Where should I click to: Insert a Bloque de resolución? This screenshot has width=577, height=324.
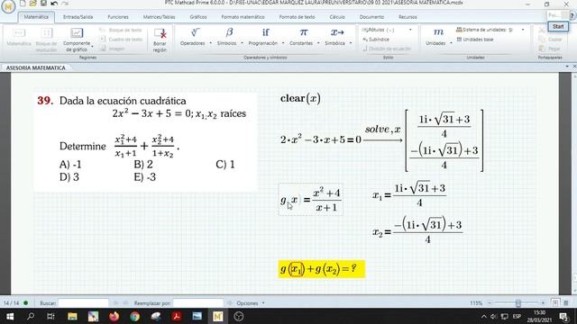click(46, 40)
